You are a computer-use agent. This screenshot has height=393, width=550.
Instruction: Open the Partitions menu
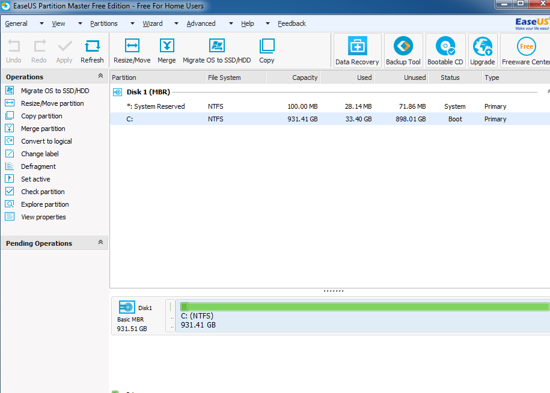pyautogui.click(x=104, y=23)
